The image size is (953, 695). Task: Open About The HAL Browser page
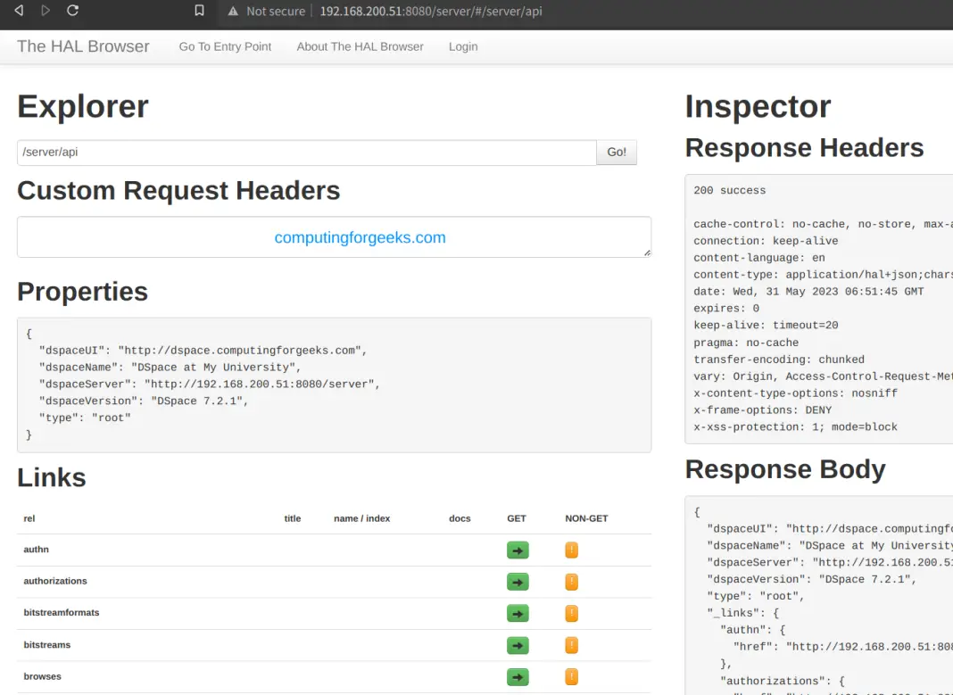(360, 46)
